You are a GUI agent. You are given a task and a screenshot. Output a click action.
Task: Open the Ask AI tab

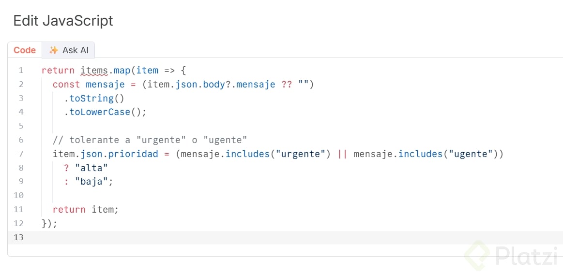pos(69,50)
